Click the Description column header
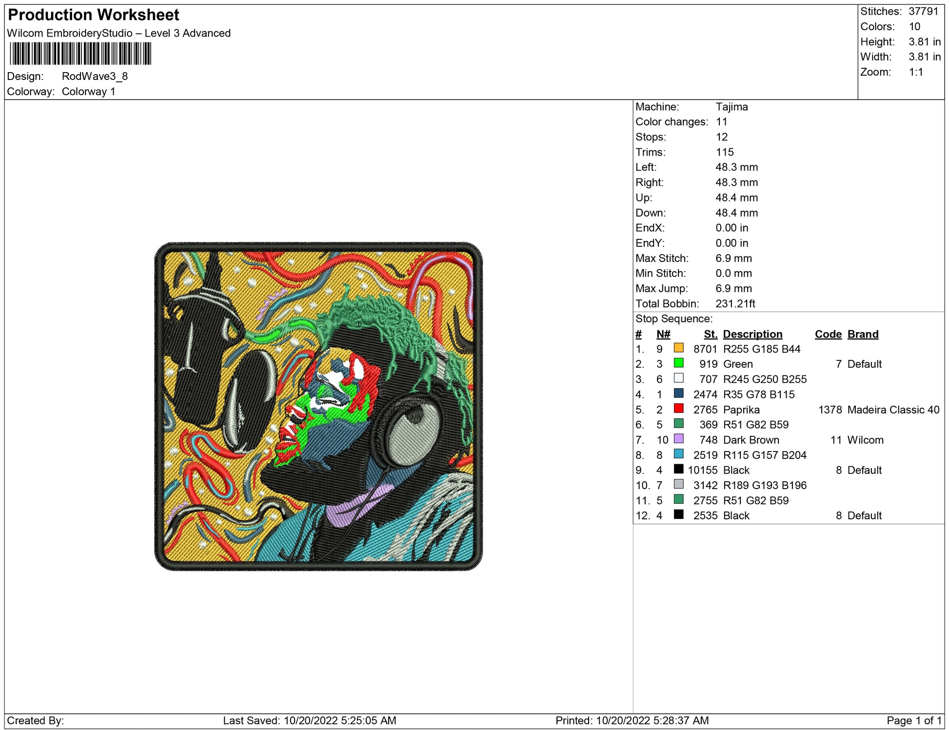Screen dimensions: 949x730 coord(752,334)
